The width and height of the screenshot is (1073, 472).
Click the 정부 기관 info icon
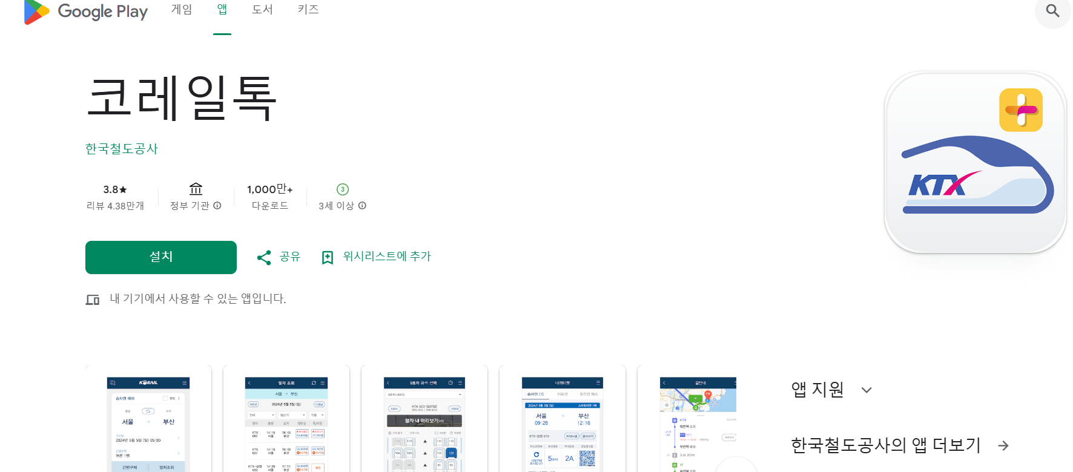(x=217, y=206)
